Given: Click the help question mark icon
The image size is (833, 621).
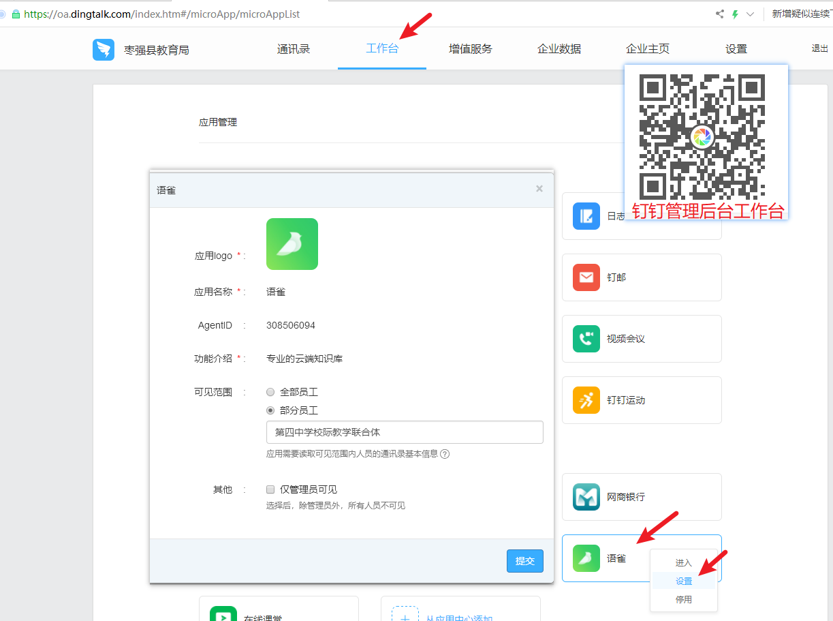Looking at the screenshot, I should coord(445,454).
